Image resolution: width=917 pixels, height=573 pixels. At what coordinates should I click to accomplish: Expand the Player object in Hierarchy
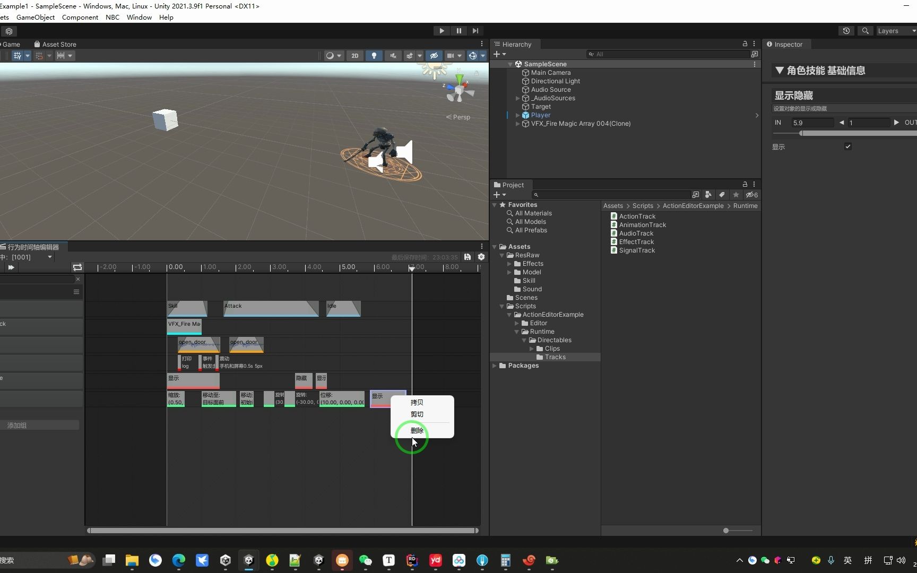coord(518,115)
